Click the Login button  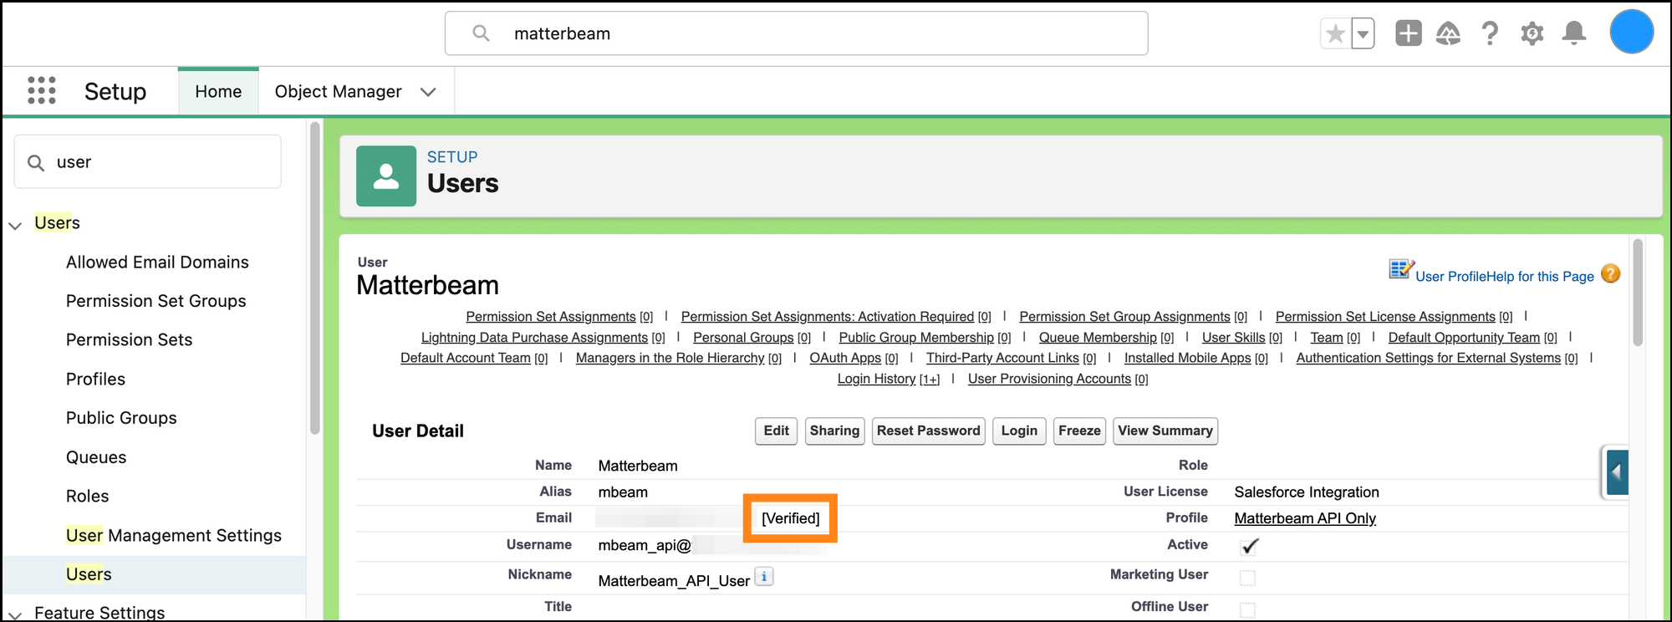tap(1019, 431)
